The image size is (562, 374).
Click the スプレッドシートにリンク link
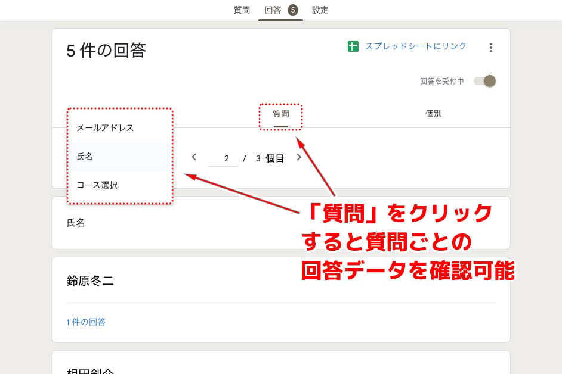pyautogui.click(x=415, y=46)
